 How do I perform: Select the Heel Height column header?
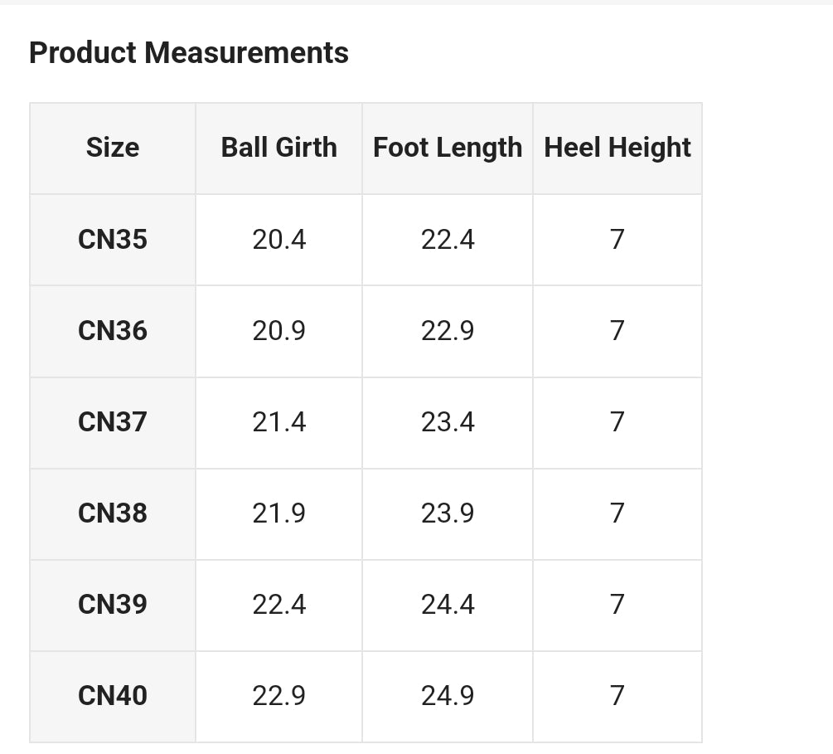pyautogui.click(x=617, y=148)
